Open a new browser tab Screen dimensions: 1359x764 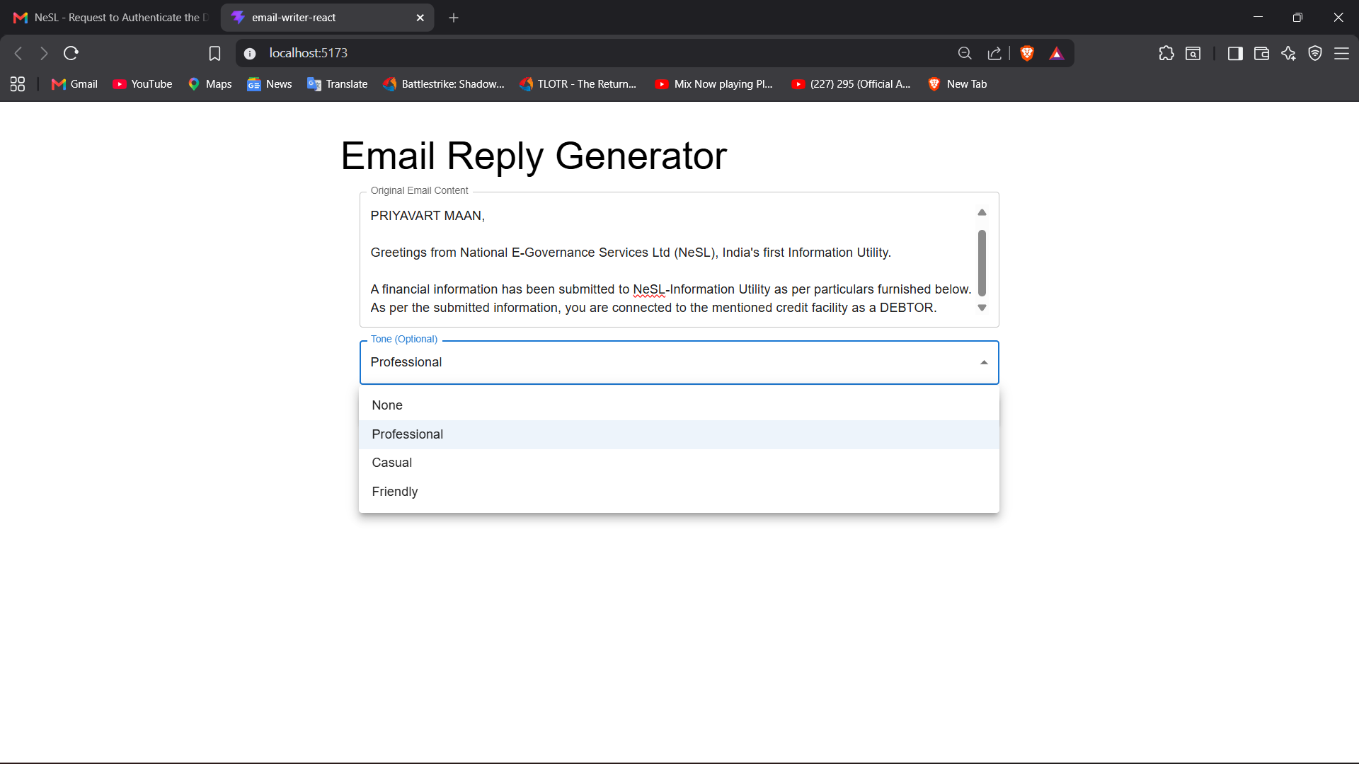tap(454, 18)
